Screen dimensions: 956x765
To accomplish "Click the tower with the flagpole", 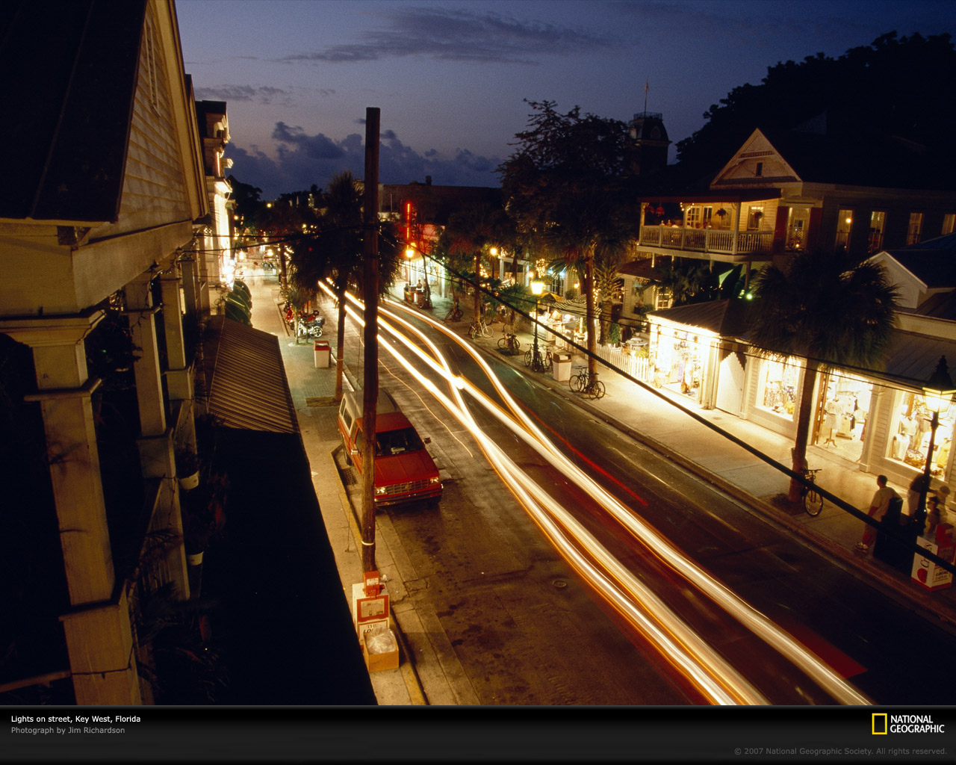I will click(648, 138).
